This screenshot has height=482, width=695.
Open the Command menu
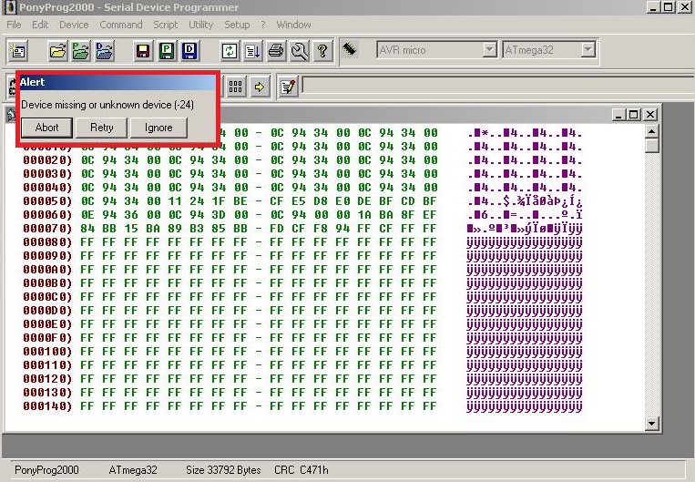121,25
